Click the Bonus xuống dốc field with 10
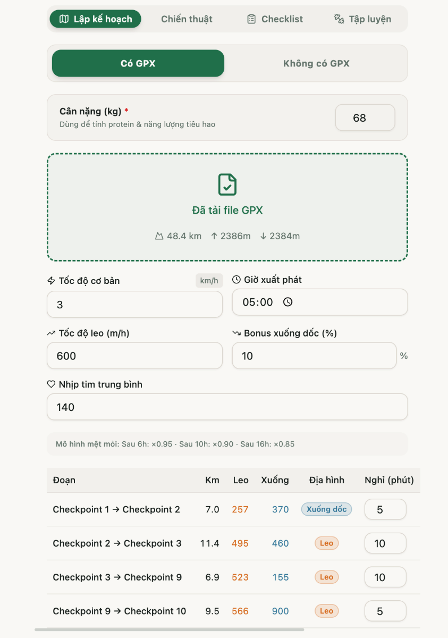This screenshot has height=638, width=448. pyautogui.click(x=315, y=356)
